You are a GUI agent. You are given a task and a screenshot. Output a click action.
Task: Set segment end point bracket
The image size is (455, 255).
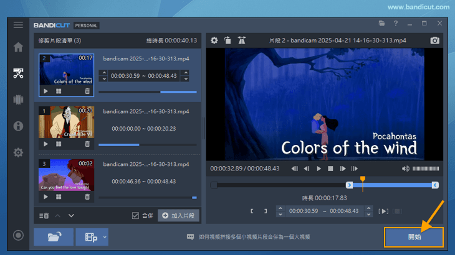click(x=266, y=211)
